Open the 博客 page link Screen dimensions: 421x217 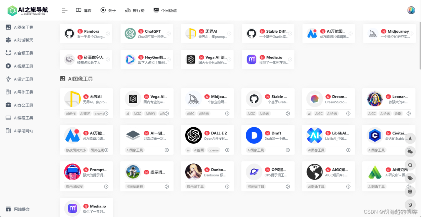click(x=84, y=10)
